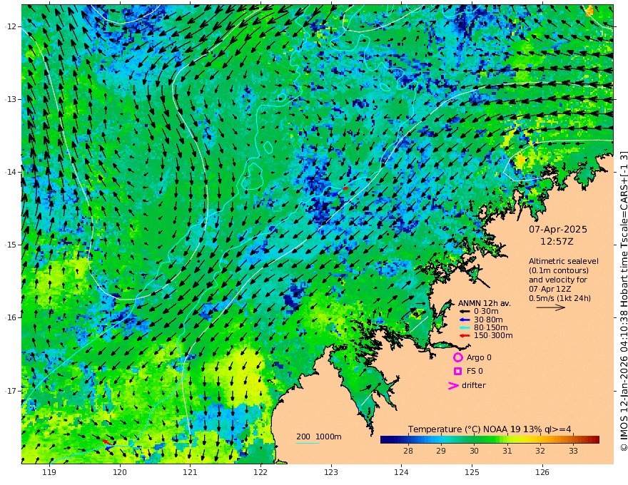Click the blue 30-80m legend arrow
The height and width of the screenshot is (485, 628).
pos(464,320)
